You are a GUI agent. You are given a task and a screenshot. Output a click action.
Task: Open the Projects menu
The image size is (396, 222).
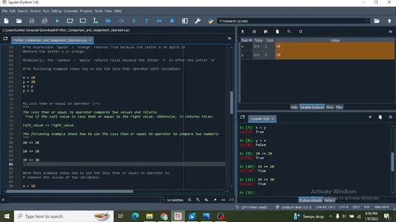[x=86, y=11]
